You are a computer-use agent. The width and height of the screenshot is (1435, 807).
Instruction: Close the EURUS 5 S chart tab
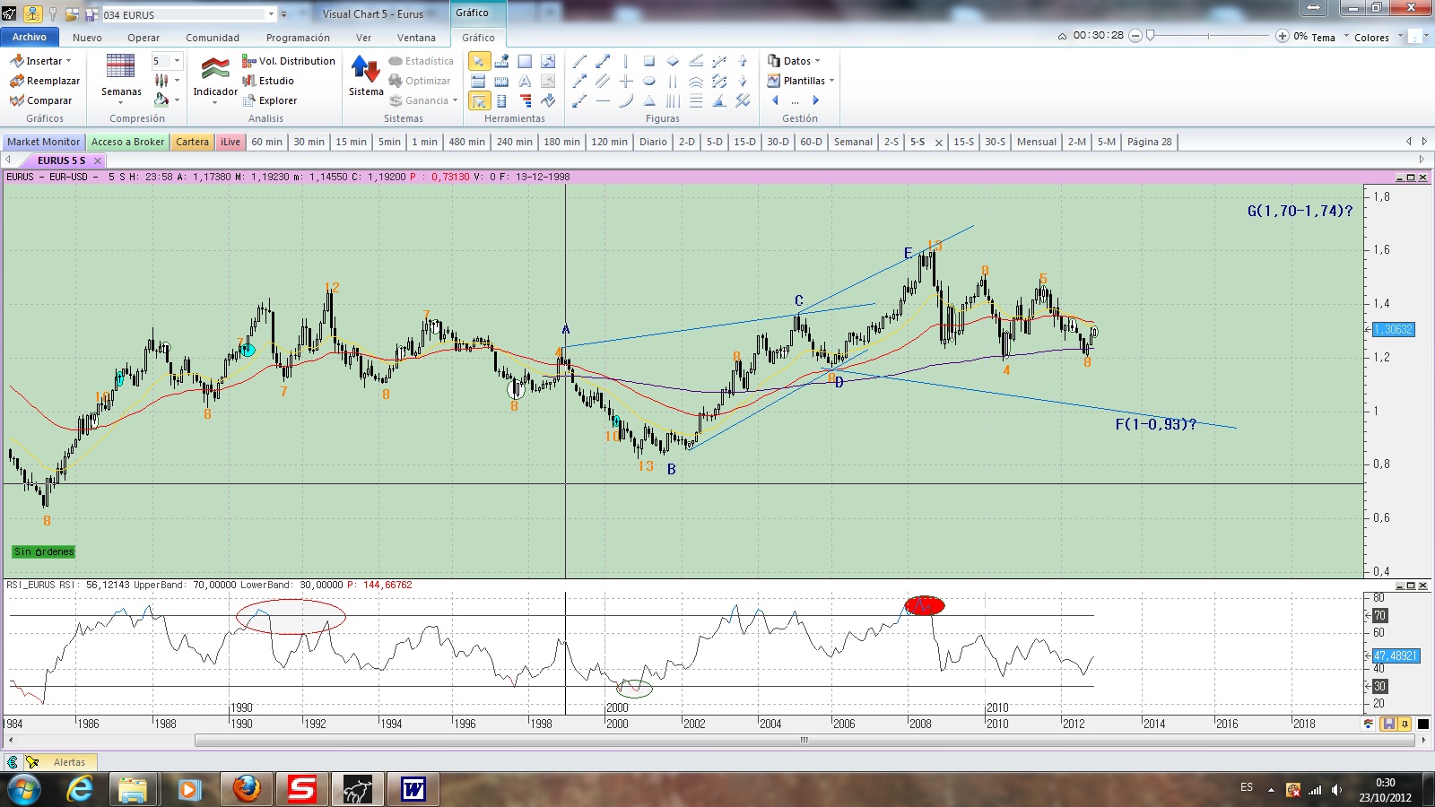98,161
